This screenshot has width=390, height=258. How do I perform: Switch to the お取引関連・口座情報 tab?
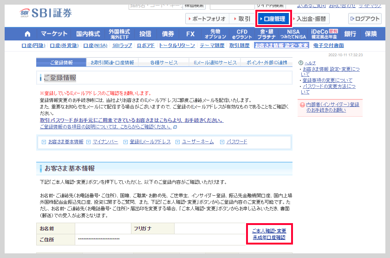click(x=112, y=62)
